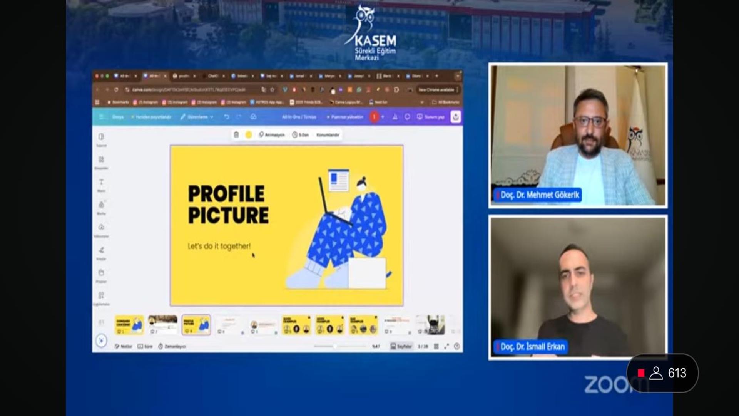This screenshot has height=416, width=739.
Task: Click the undo arrow in Canva toolbar
Action: tap(227, 117)
